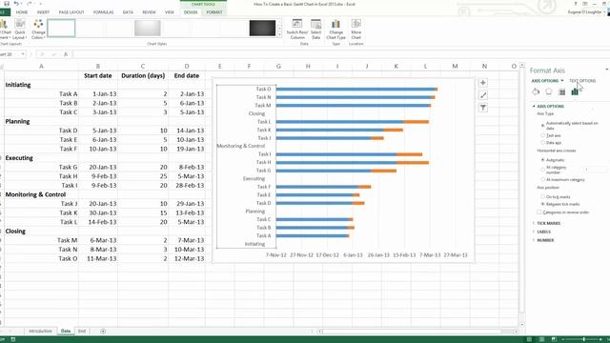Image resolution: width=610 pixels, height=343 pixels.
Task: Click the Undo arrow icon
Action: pos(16,4)
